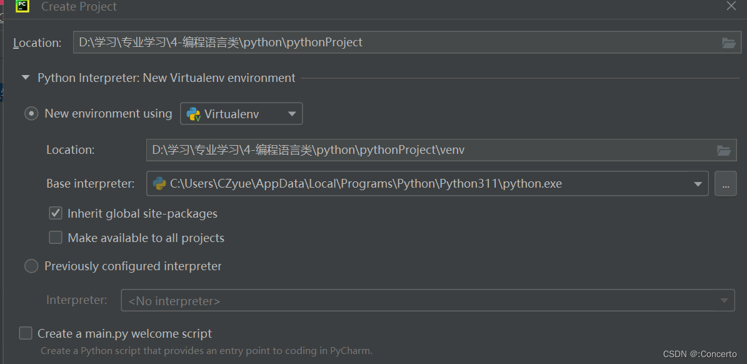
Task: Disable Inherit global site-packages
Action: point(55,213)
